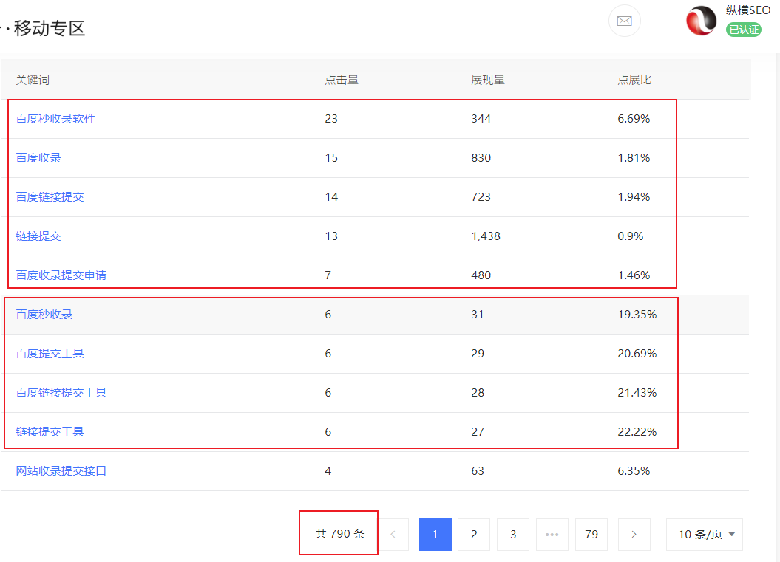Click the 纵横SEO avatar logo
Viewport: 780px width, 562px height.
pyautogui.click(x=701, y=21)
